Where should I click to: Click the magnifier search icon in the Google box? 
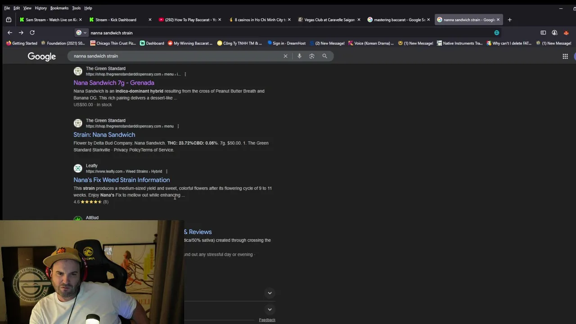(x=324, y=56)
